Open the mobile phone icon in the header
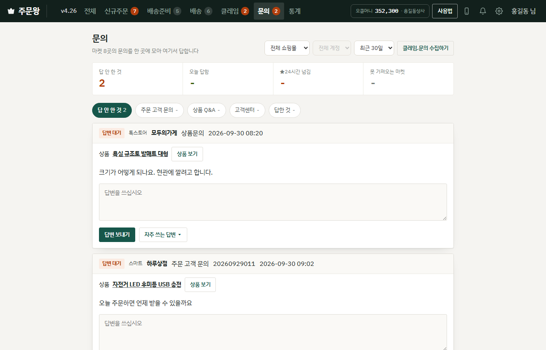The height and width of the screenshot is (350, 546). tap(467, 11)
